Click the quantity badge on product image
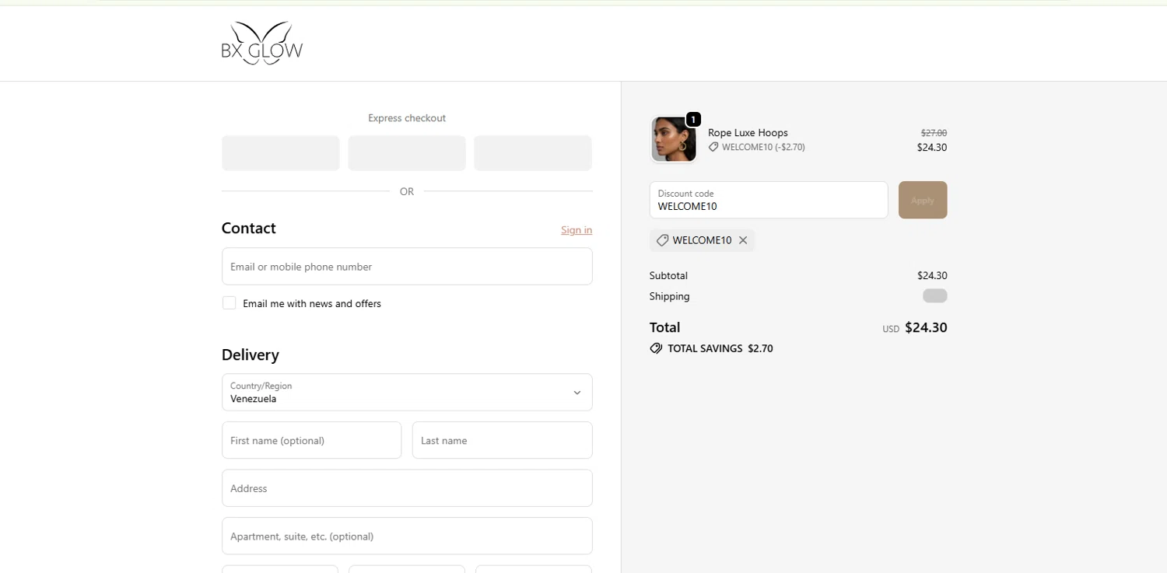This screenshot has width=1167, height=573. [693, 120]
